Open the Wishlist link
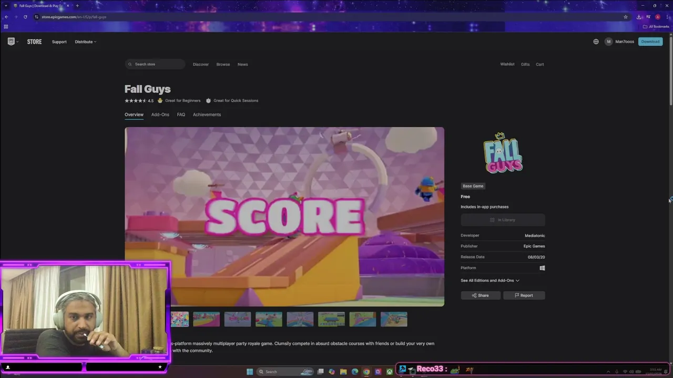673x378 pixels. [507, 64]
